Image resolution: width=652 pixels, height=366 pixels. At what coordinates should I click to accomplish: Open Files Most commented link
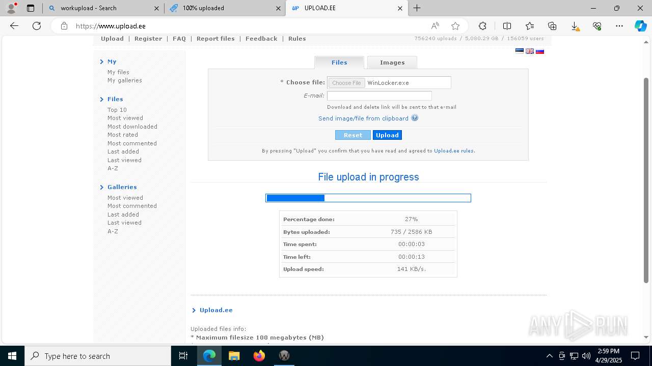(x=132, y=143)
